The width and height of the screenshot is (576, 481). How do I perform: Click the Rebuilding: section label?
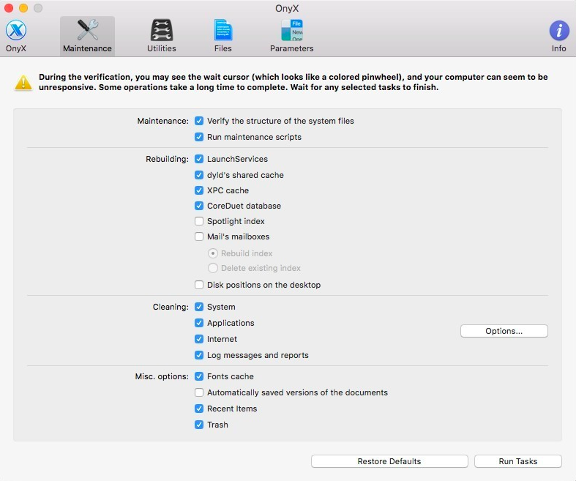pyautogui.click(x=167, y=159)
